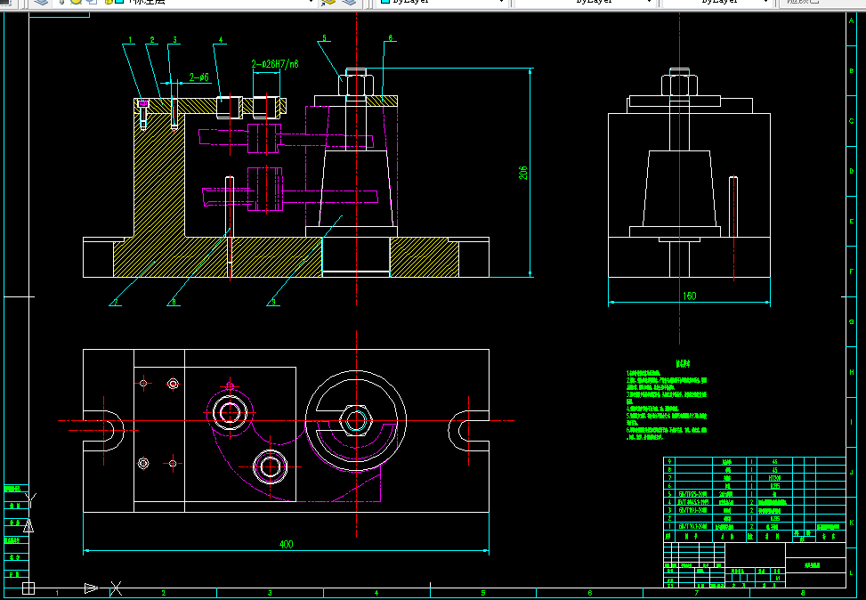This screenshot has width=866, height=600.
Task: Click Make Object's Layer Current icon
Action: [328, 2]
